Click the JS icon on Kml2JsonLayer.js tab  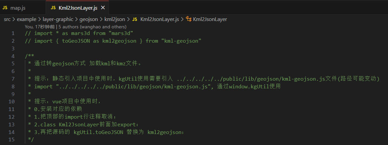pyautogui.click(x=53, y=8)
